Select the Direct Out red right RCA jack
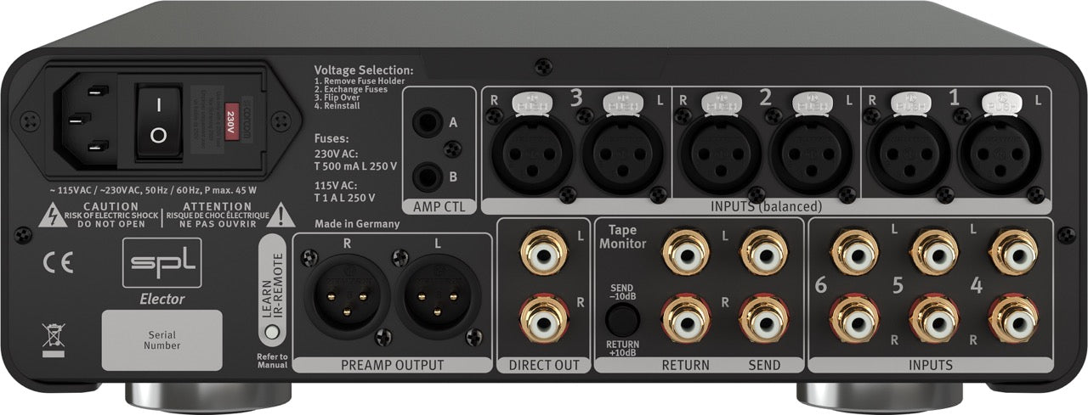 click(543, 317)
